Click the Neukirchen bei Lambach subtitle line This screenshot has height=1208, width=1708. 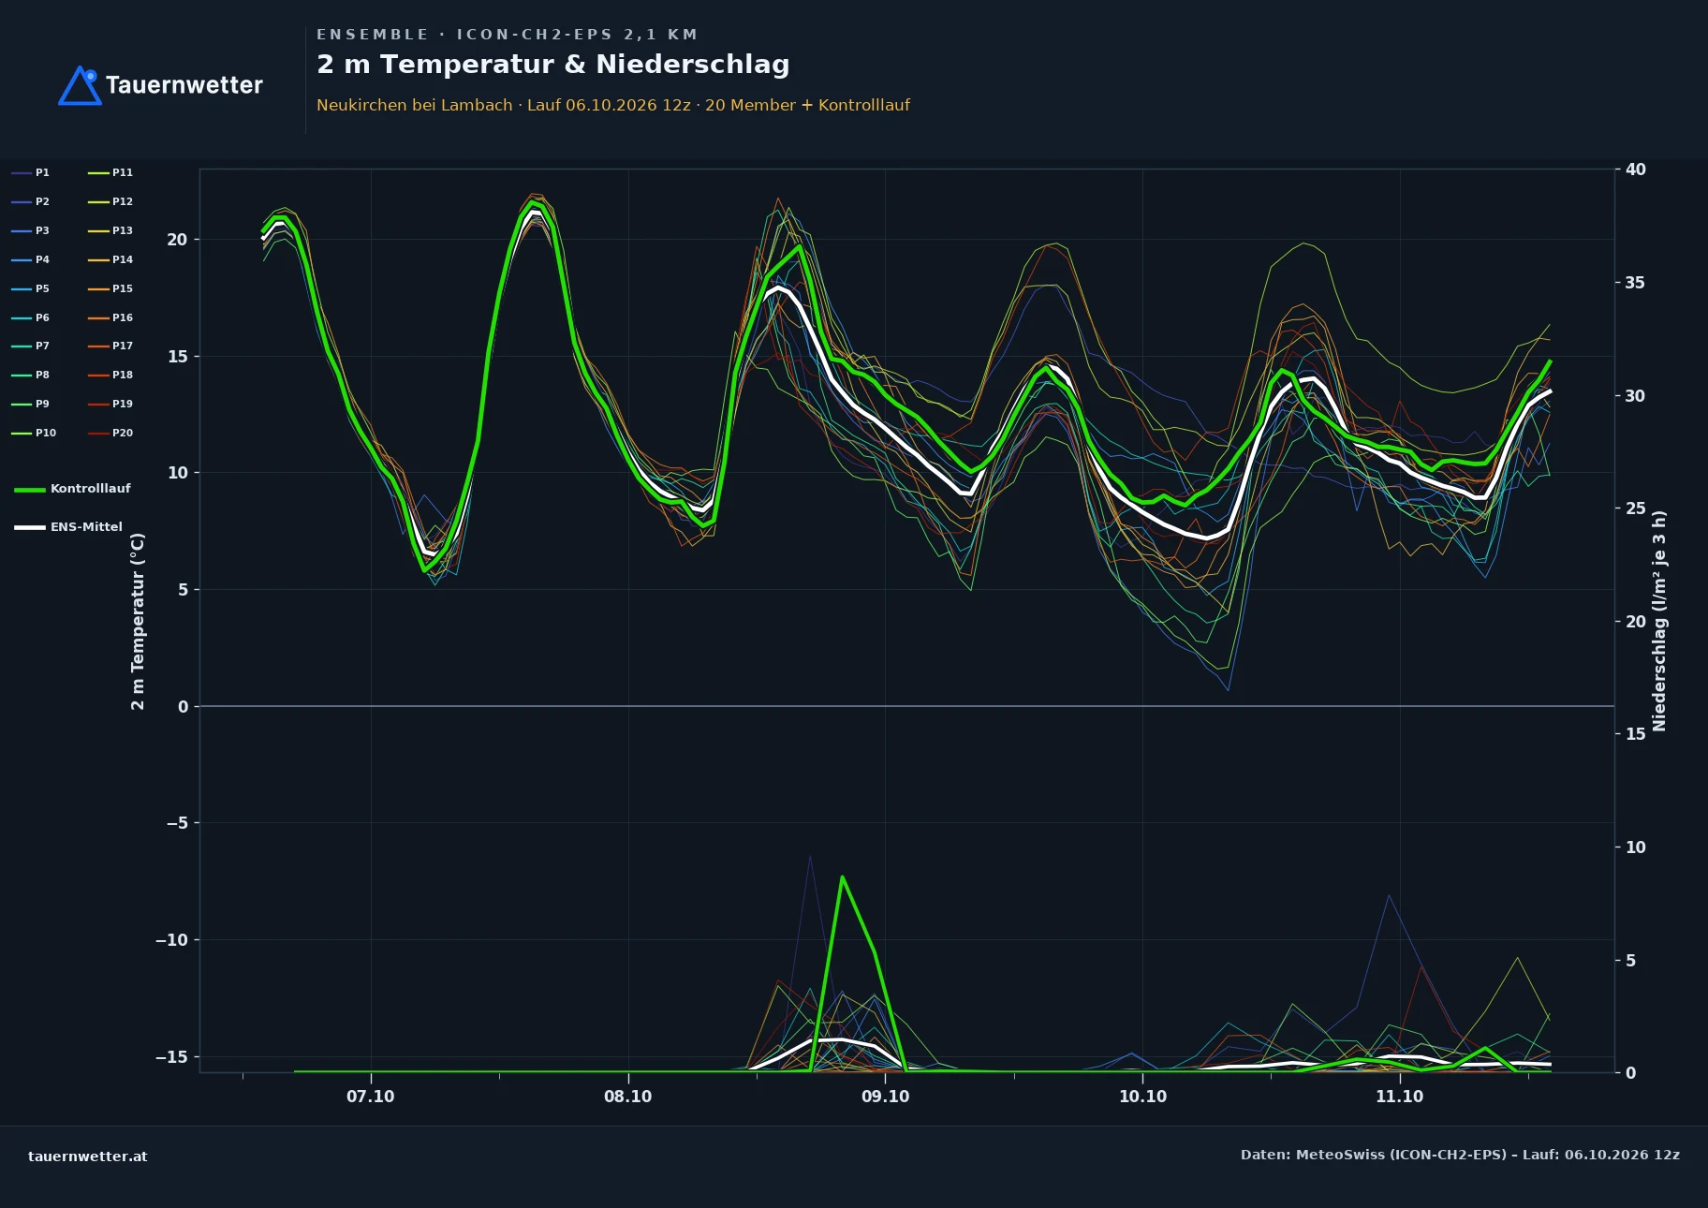pos(613,105)
